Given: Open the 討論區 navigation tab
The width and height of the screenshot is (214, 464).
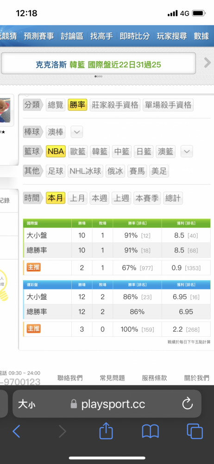Looking at the screenshot, I should (72, 36).
